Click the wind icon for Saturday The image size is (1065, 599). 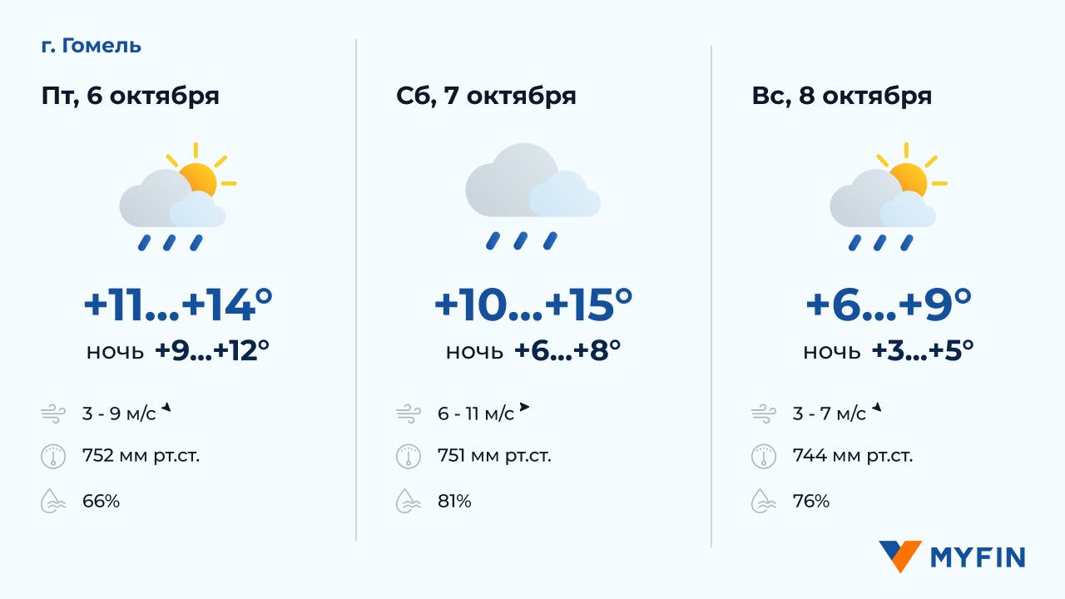pos(408,413)
